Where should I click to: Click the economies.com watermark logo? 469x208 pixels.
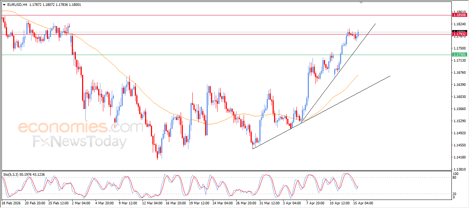[80, 127]
